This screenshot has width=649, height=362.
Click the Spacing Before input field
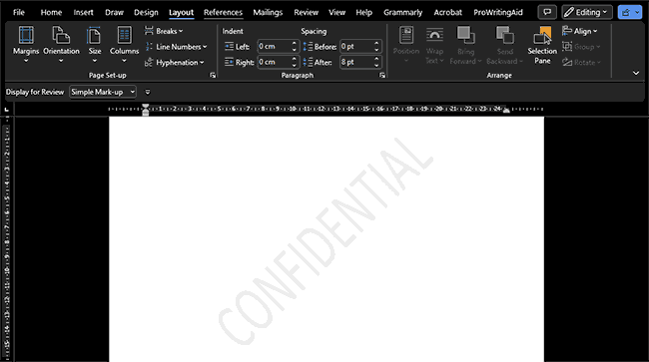pos(356,46)
